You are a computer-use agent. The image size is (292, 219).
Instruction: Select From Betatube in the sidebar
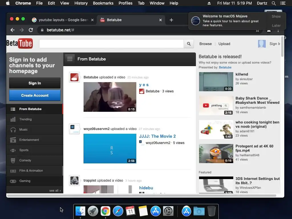(35, 109)
